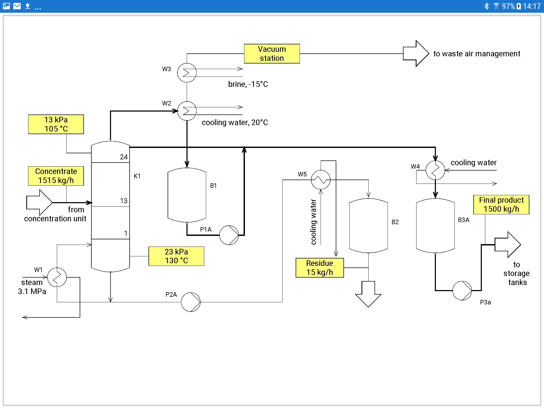
Task: Select the Residue 15 kg/h label
Action: [x=320, y=268]
